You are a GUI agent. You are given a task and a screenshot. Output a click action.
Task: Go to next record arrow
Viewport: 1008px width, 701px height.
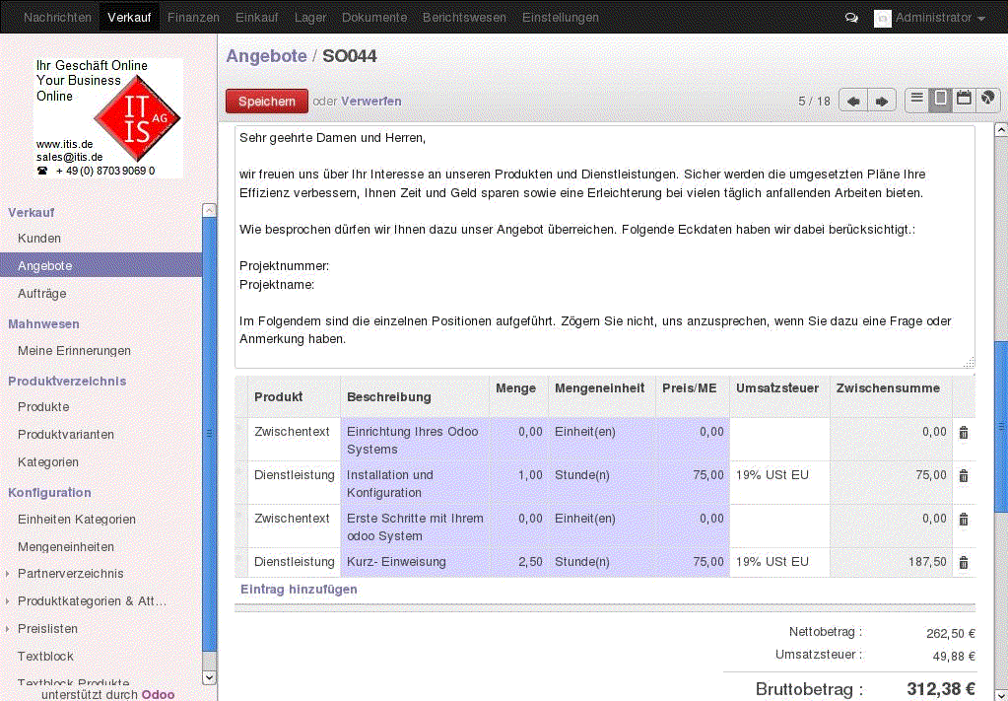[x=882, y=101]
